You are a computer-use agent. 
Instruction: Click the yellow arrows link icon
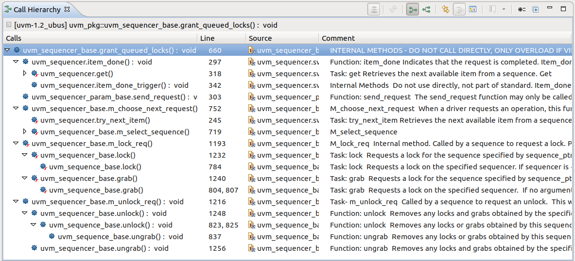pos(445,9)
